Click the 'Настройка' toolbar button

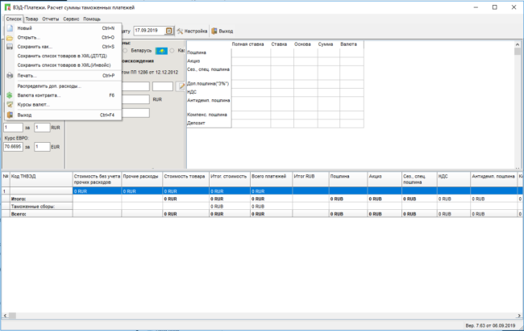click(x=191, y=31)
